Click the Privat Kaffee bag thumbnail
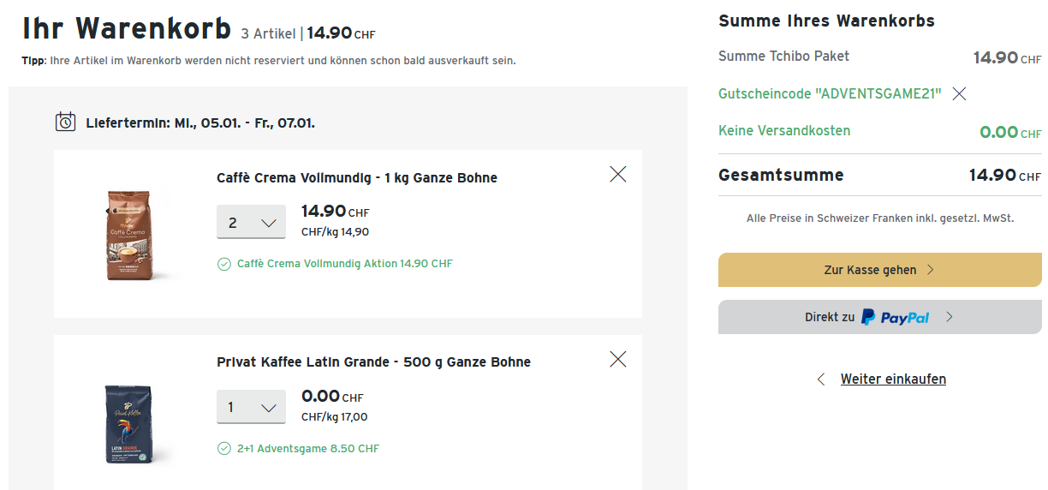The height and width of the screenshot is (490, 1048). click(x=127, y=424)
